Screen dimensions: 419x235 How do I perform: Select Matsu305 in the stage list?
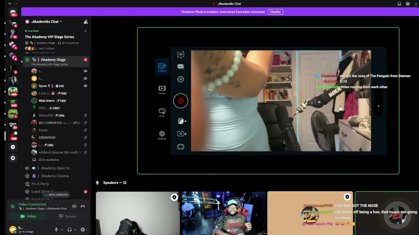59,115
